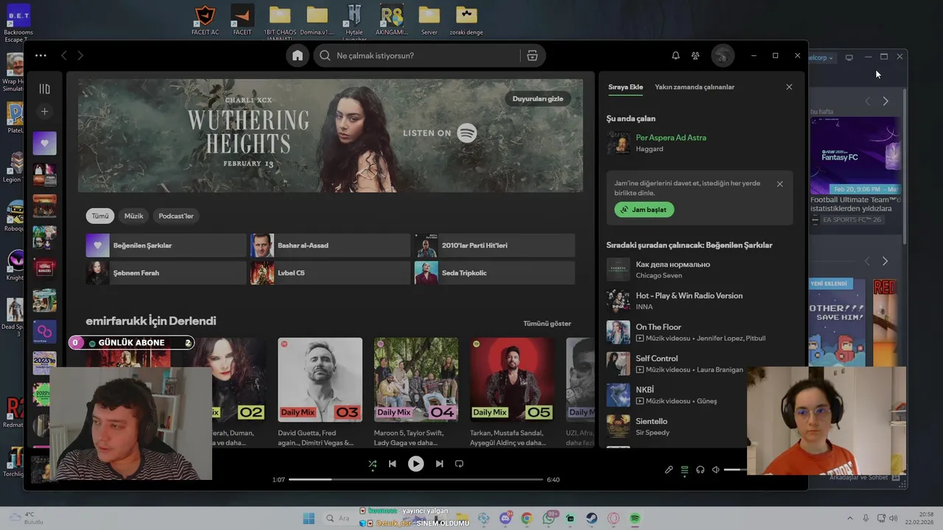Image resolution: width=943 pixels, height=530 pixels.
Task: Select the 'Podcast'ler' filter chip
Action: (x=176, y=216)
